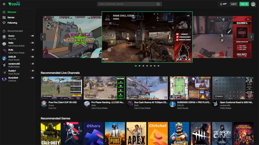Go to next carousel slide arrow
The width and height of the screenshot is (259, 145).
(x=251, y=37)
